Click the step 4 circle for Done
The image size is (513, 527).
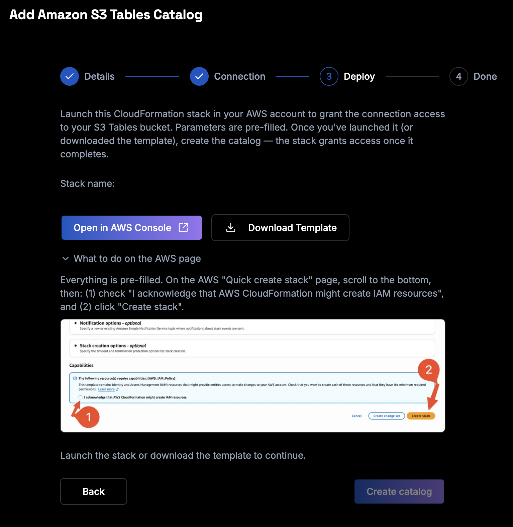pyautogui.click(x=459, y=76)
